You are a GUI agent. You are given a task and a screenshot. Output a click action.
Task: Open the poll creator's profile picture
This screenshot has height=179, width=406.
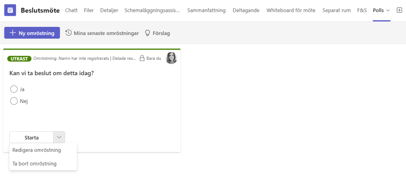(x=171, y=58)
